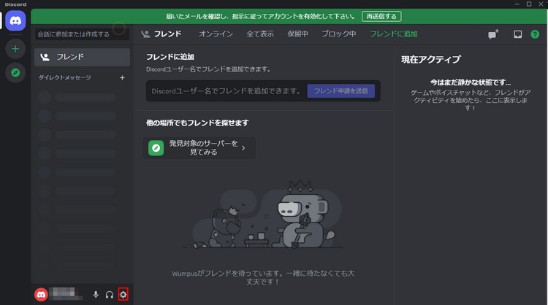Screen dimensions: 548x305
Task: Click the フレンド header title
Action: pos(167,34)
